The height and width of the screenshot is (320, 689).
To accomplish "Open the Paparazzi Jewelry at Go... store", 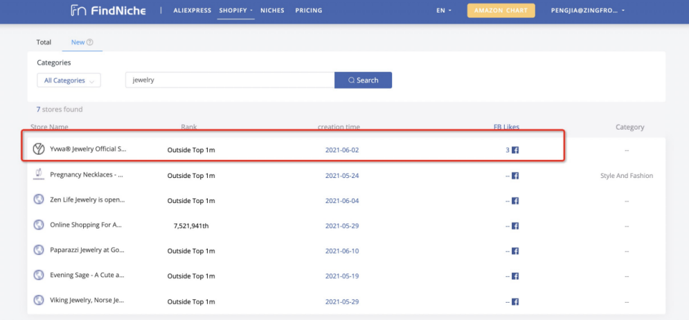I will click(87, 251).
